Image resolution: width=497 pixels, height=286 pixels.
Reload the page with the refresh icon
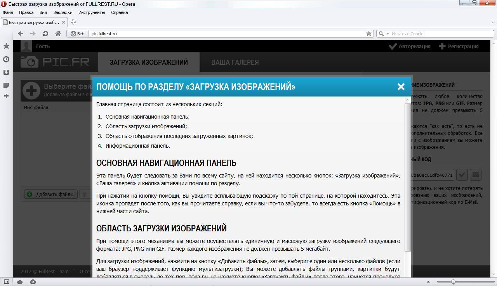click(x=45, y=34)
